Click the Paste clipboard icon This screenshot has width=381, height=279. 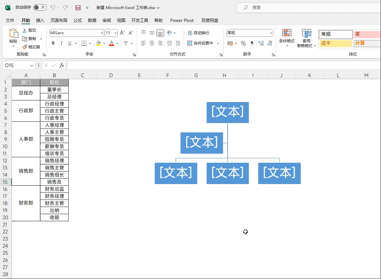click(14, 33)
